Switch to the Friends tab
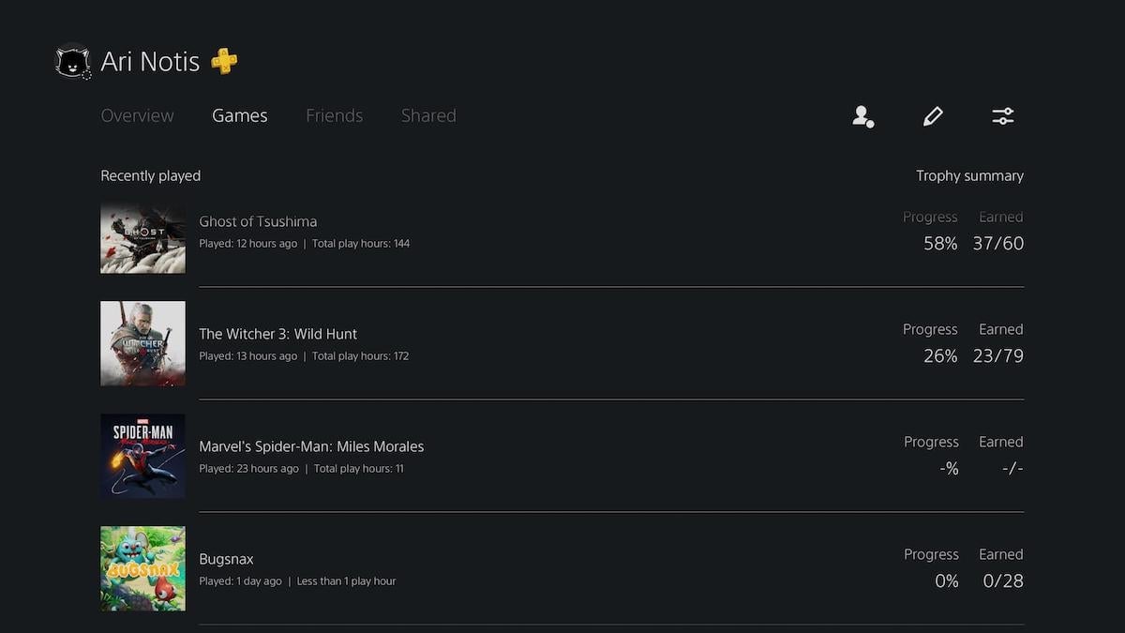The height and width of the screenshot is (633, 1125). click(334, 114)
